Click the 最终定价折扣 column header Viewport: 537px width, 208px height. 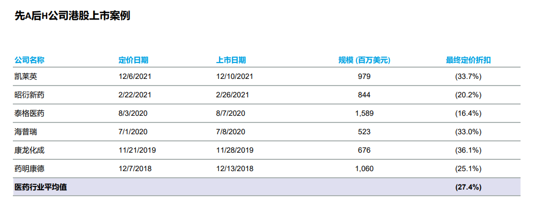coord(468,60)
